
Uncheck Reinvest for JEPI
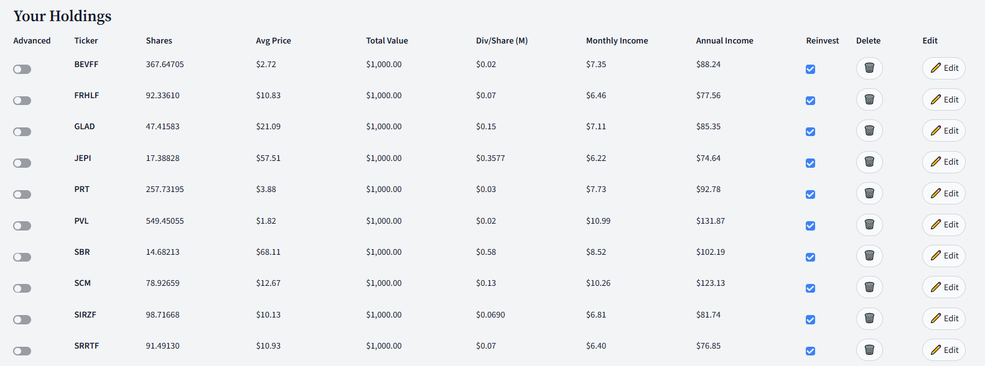(810, 163)
